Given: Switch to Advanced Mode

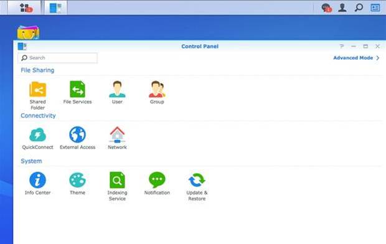Looking at the screenshot, I should coord(356,58).
